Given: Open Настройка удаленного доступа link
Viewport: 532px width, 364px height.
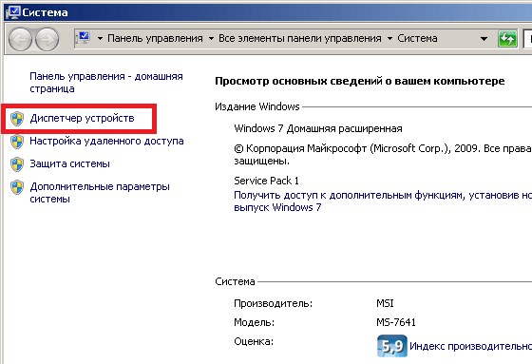Looking at the screenshot, I should coord(106,141).
